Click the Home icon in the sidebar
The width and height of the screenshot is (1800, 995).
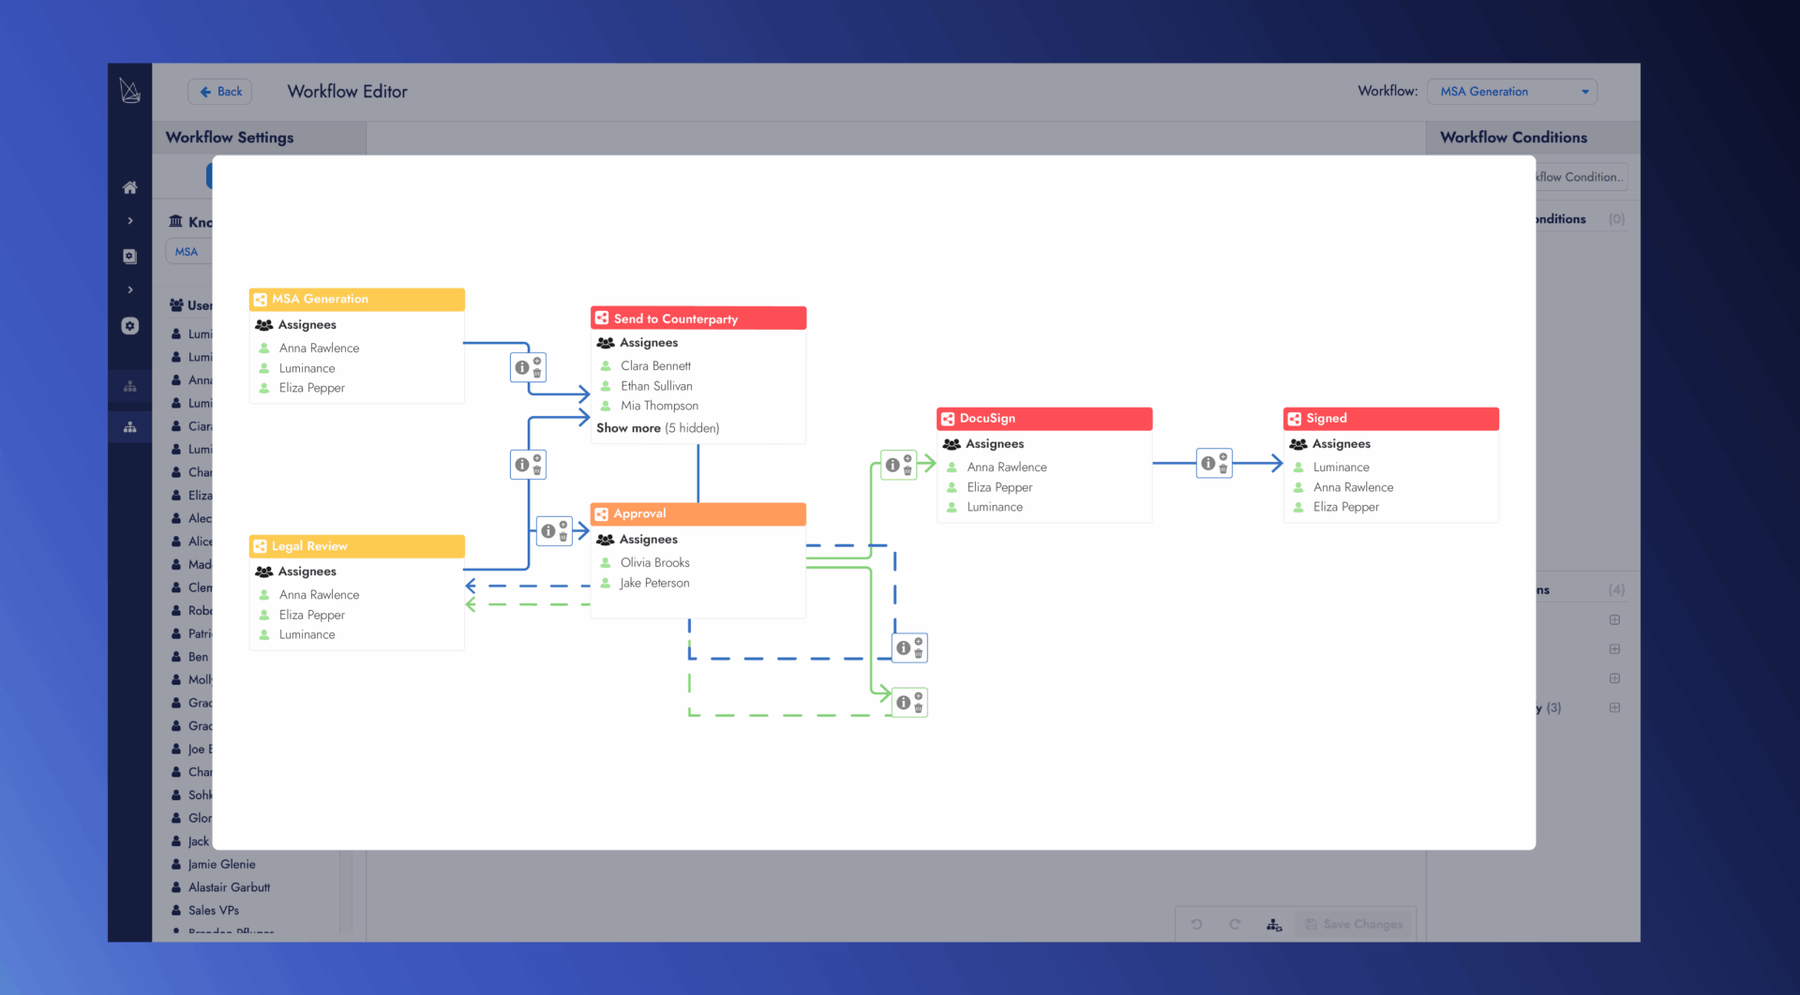click(x=130, y=187)
